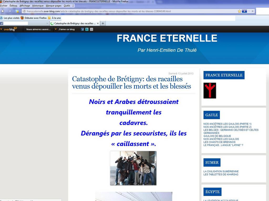Click the FRANCE ETERNELLE sidebar heading
The width and height of the screenshot is (269, 201).
click(224, 75)
